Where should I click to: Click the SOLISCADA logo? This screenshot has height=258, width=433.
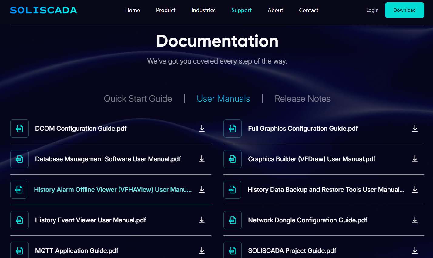click(44, 10)
